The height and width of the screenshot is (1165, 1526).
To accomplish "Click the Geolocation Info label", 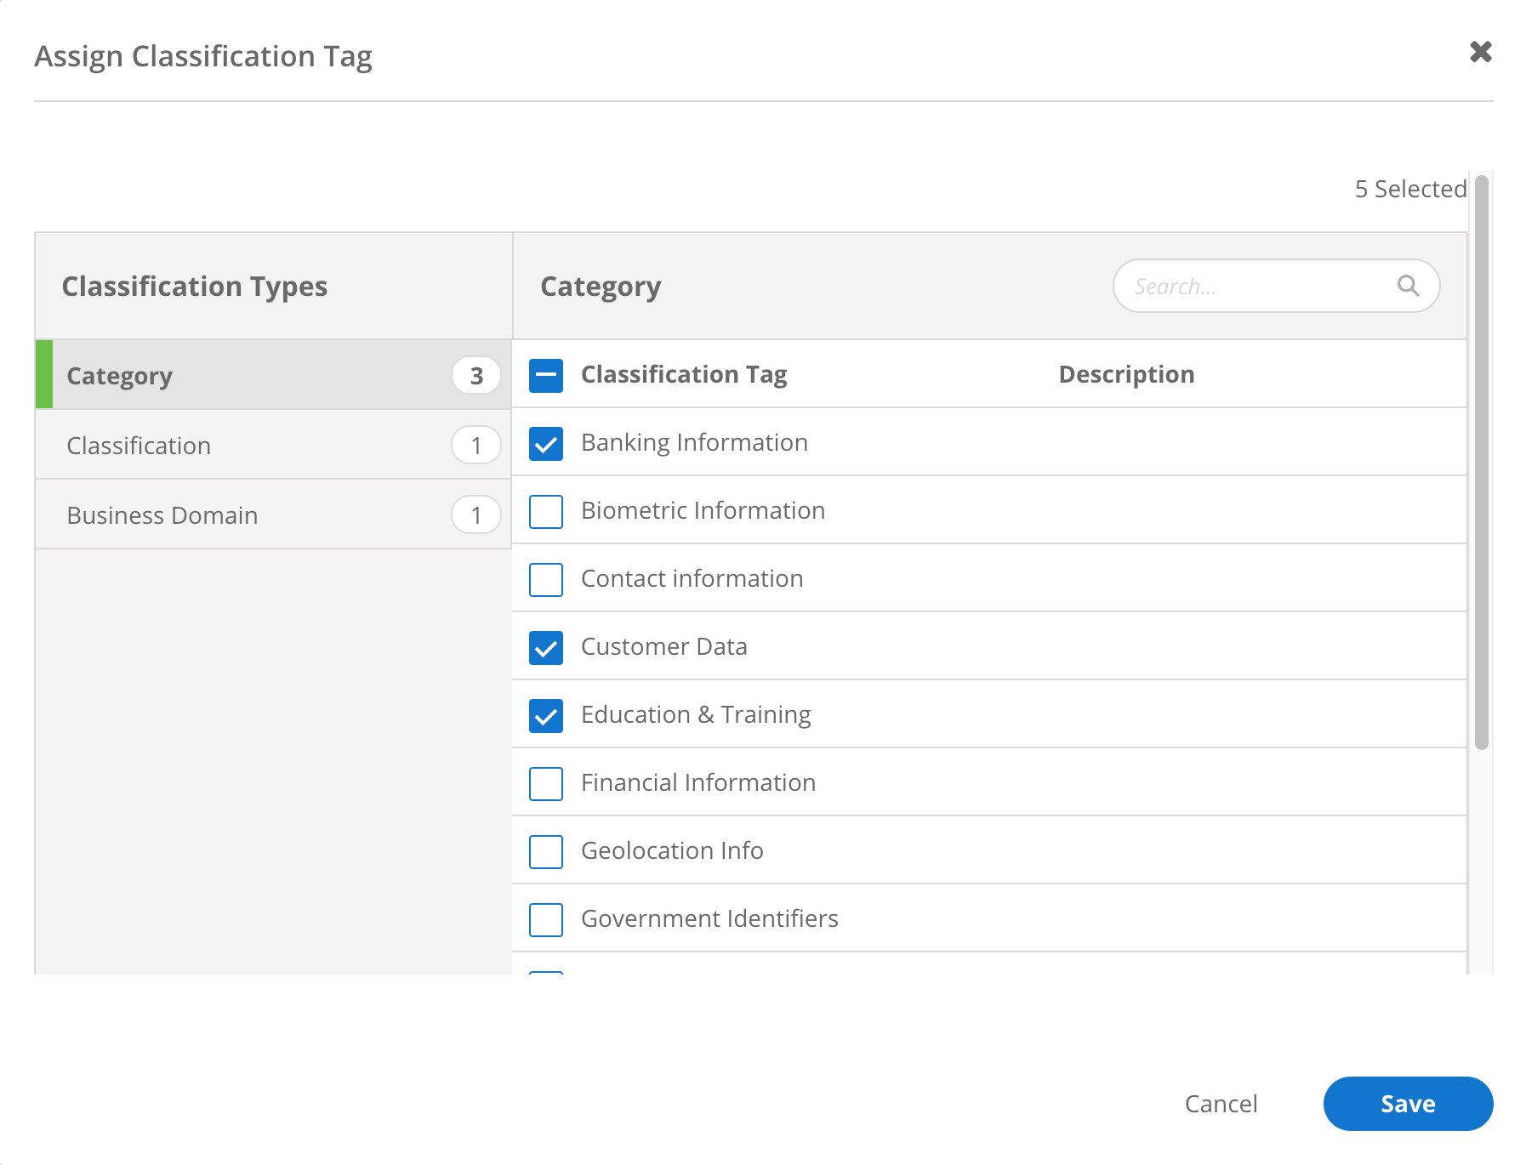I will (672, 850).
